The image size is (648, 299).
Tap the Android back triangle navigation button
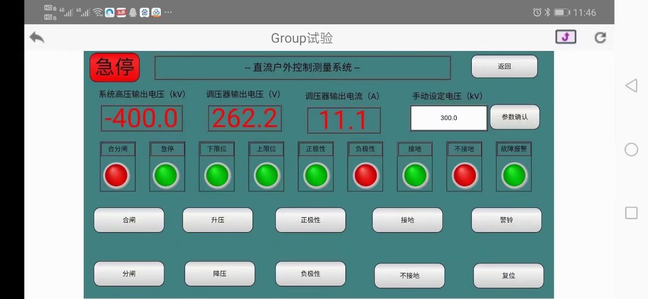pyautogui.click(x=631, y=85)
